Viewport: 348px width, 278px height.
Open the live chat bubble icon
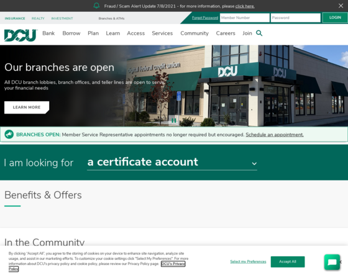point(332,262)
